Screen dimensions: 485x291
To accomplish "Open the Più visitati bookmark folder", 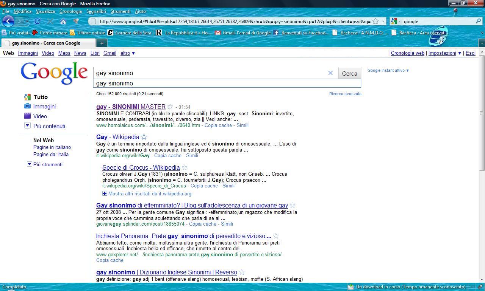I will (x=16, y=33).
